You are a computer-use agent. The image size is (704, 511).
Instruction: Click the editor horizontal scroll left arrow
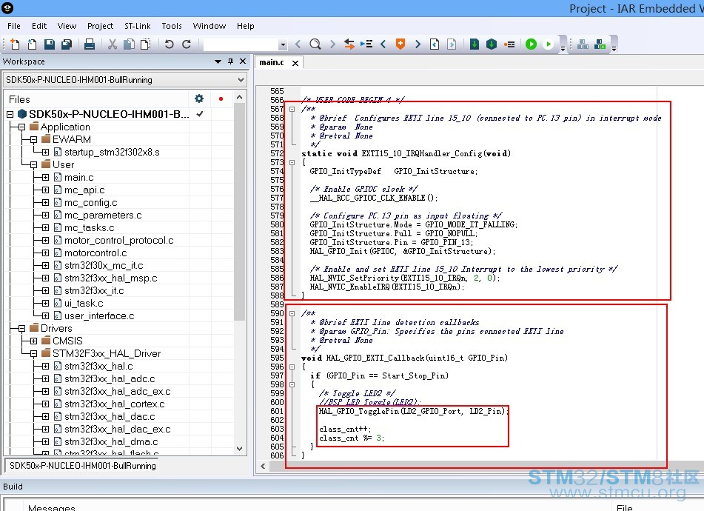tap(263, 466)
